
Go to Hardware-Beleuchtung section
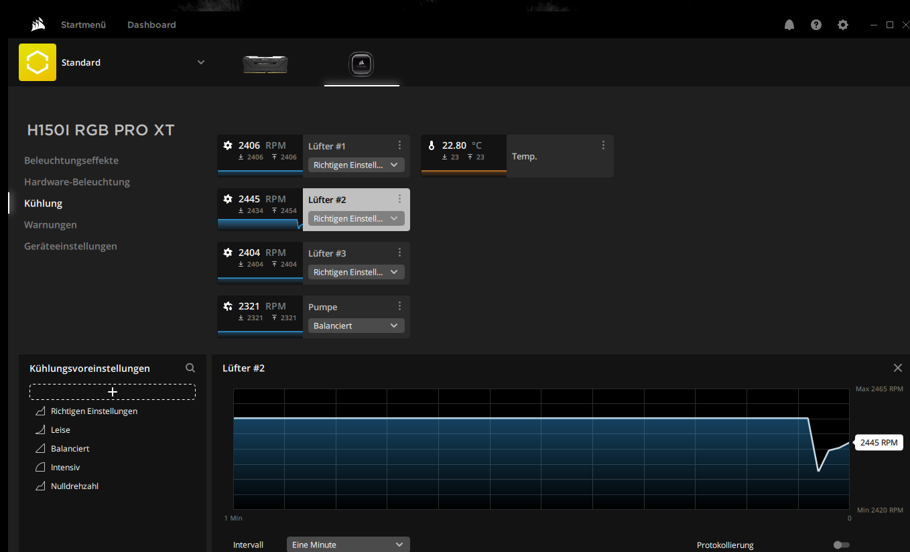77,182
